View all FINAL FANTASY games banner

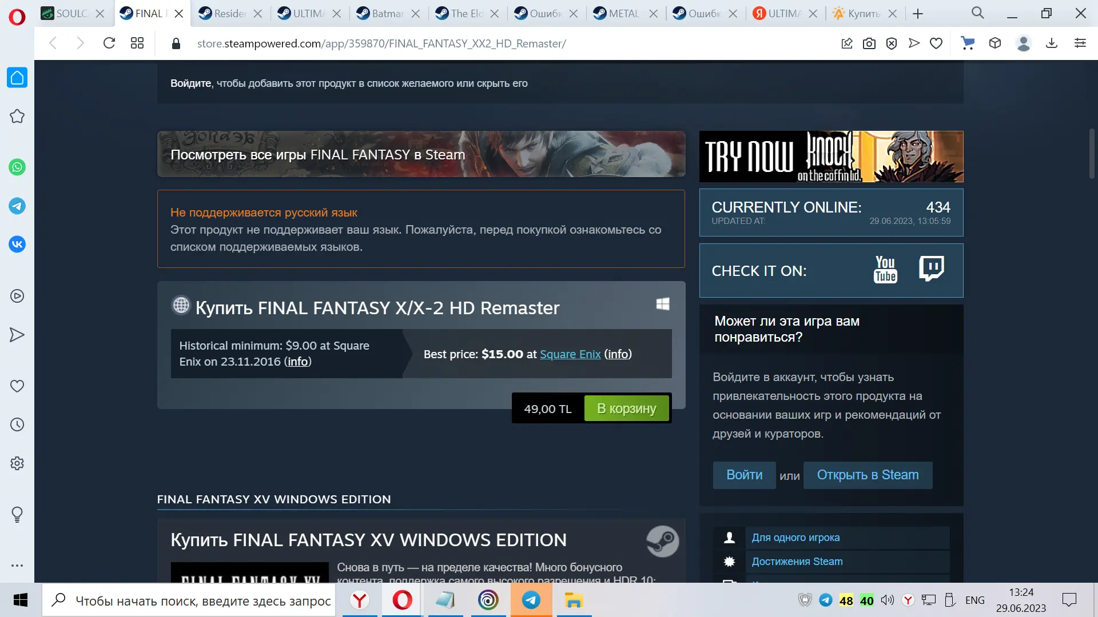click(421, 154)
